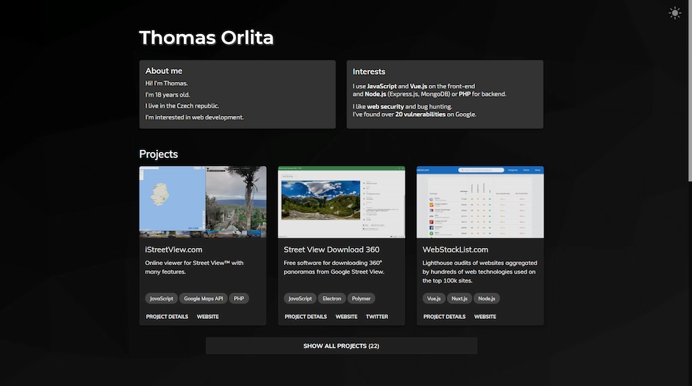Open the Street View Download 360 thumbnail

point(341,201)
